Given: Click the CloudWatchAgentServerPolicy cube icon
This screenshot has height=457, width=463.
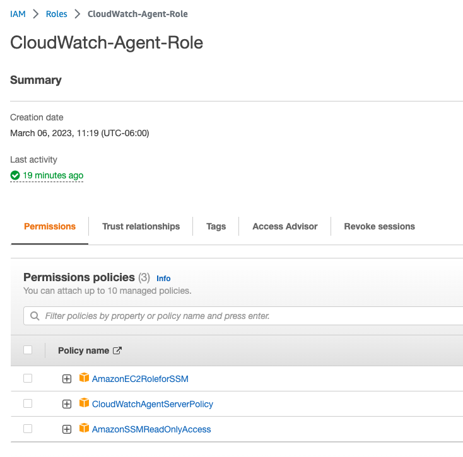Looking at the screenshot, I should [84, 402].
